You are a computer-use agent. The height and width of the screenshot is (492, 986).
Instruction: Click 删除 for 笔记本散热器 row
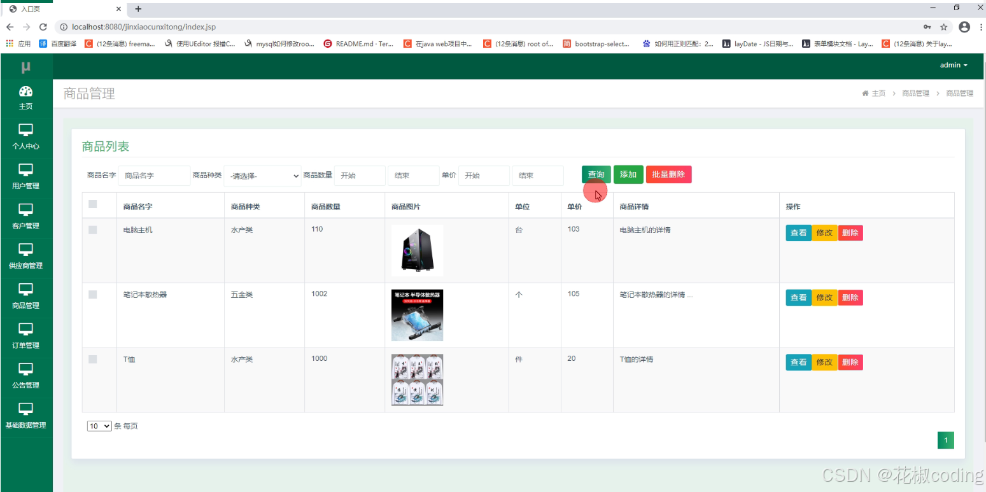tap(850, 297)
